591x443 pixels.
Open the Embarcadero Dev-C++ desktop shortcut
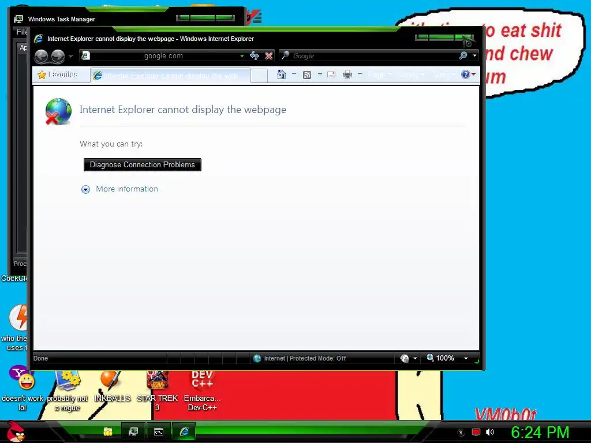point(203,392)
